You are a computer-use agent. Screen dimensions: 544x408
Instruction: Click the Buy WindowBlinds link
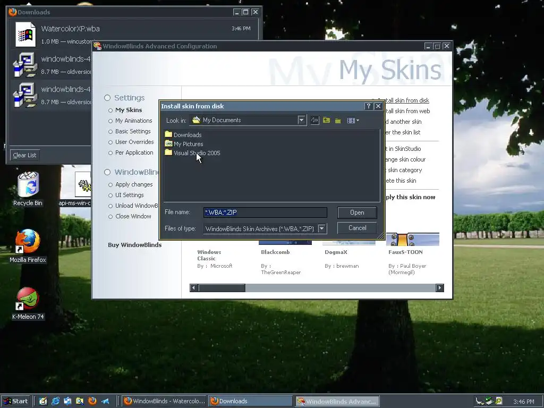(x=134, y=245)
